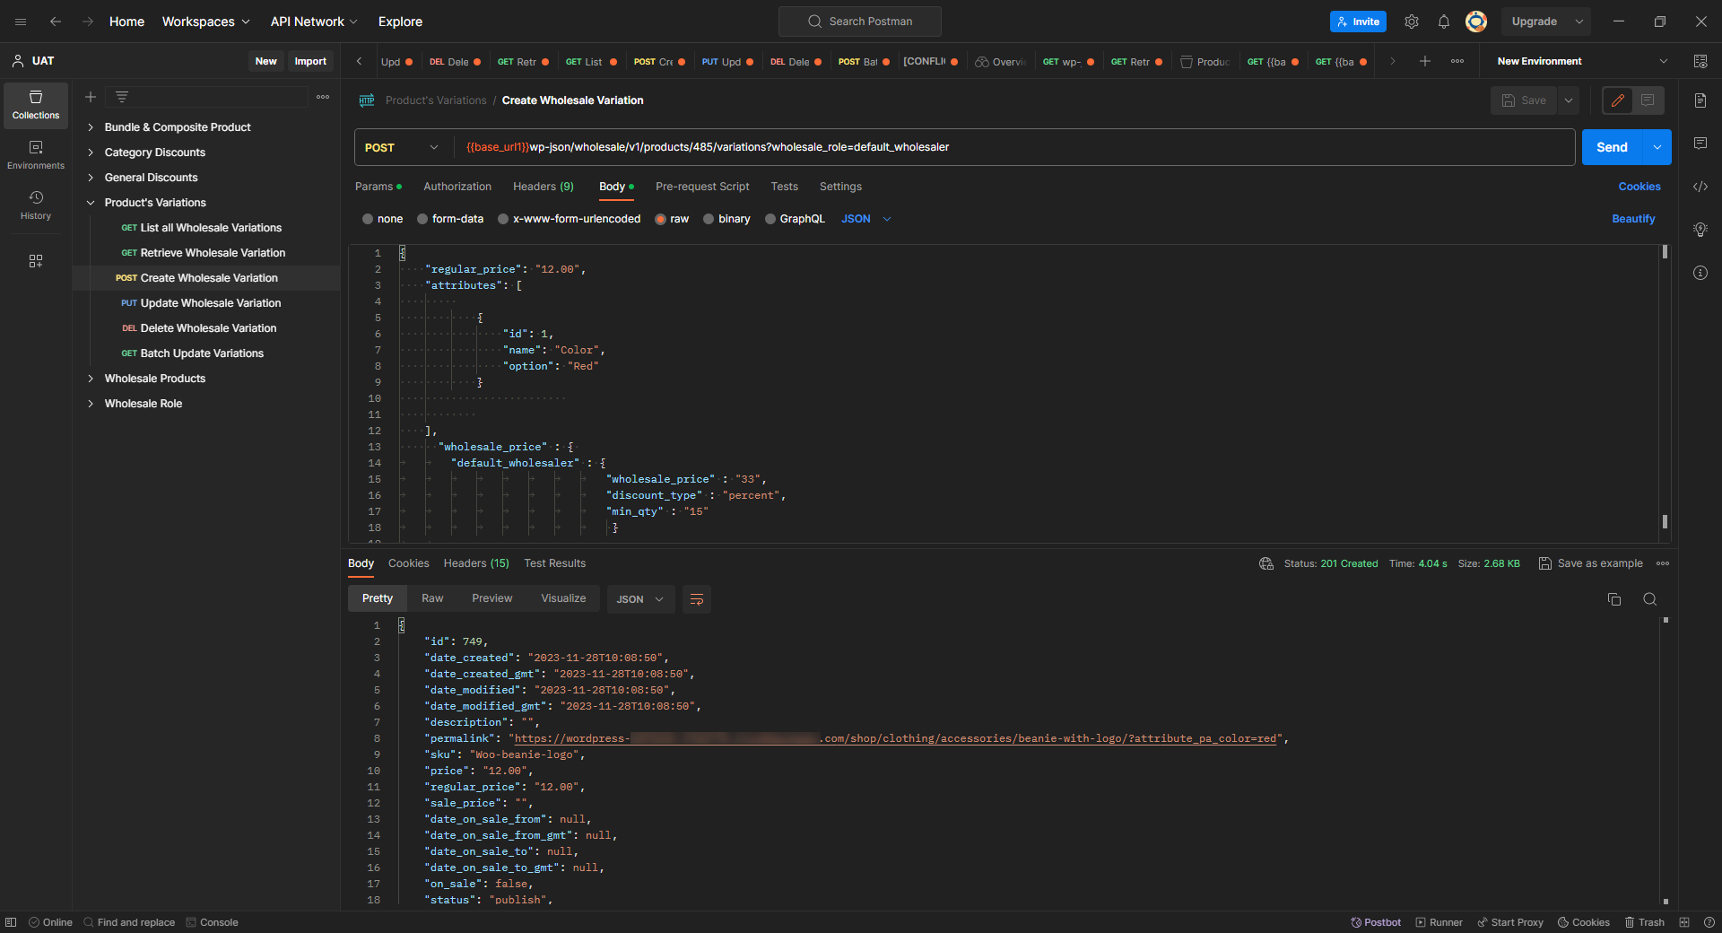Open the user avatar menu
The width and height of the screenshot is (1722, 933).
tap(1476, 22)
